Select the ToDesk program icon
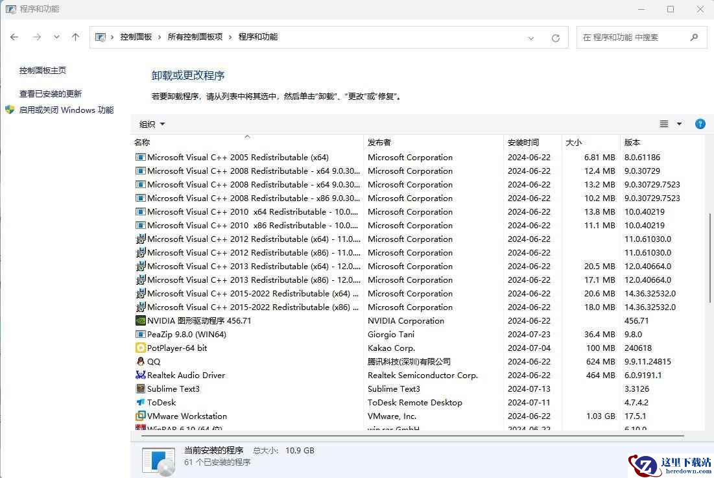 click(140, 402)
